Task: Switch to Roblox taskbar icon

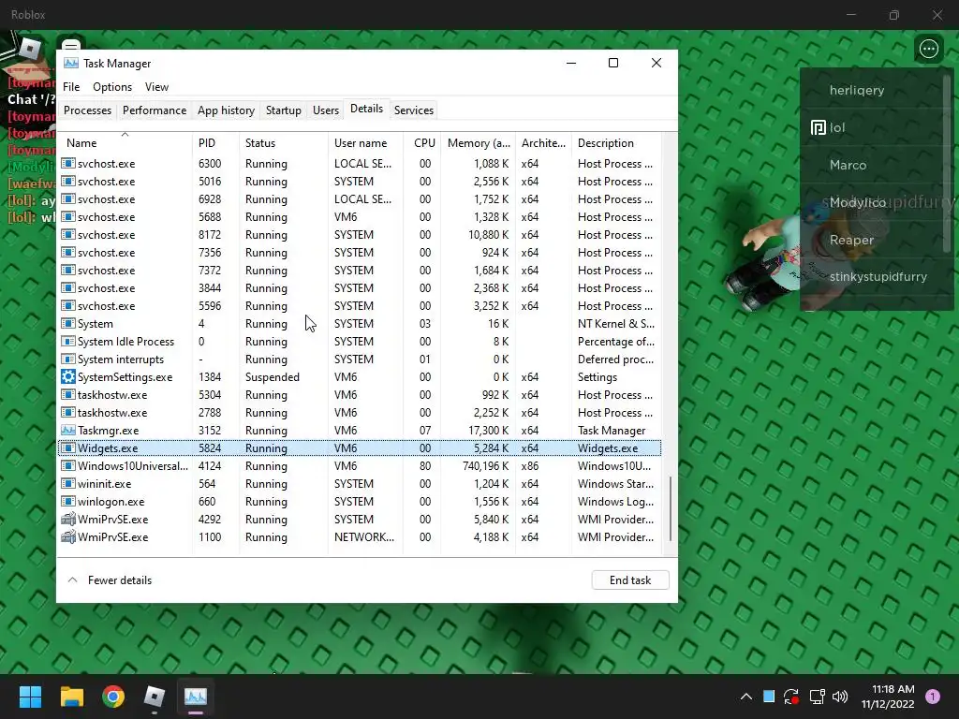Action: 155,697
